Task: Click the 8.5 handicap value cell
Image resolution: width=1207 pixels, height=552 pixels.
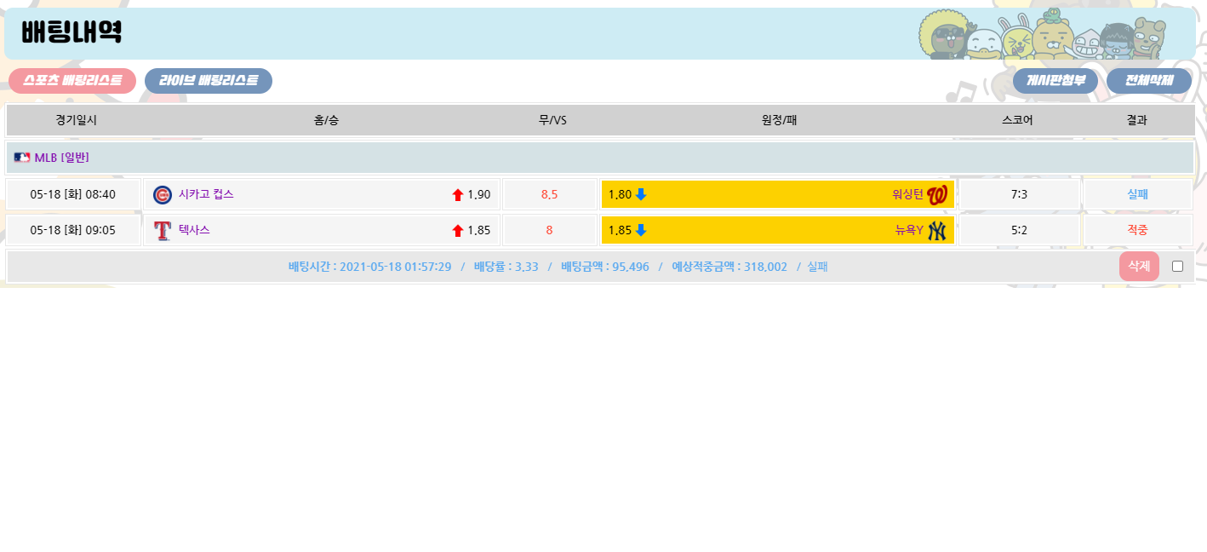Action: click(549, 194)
